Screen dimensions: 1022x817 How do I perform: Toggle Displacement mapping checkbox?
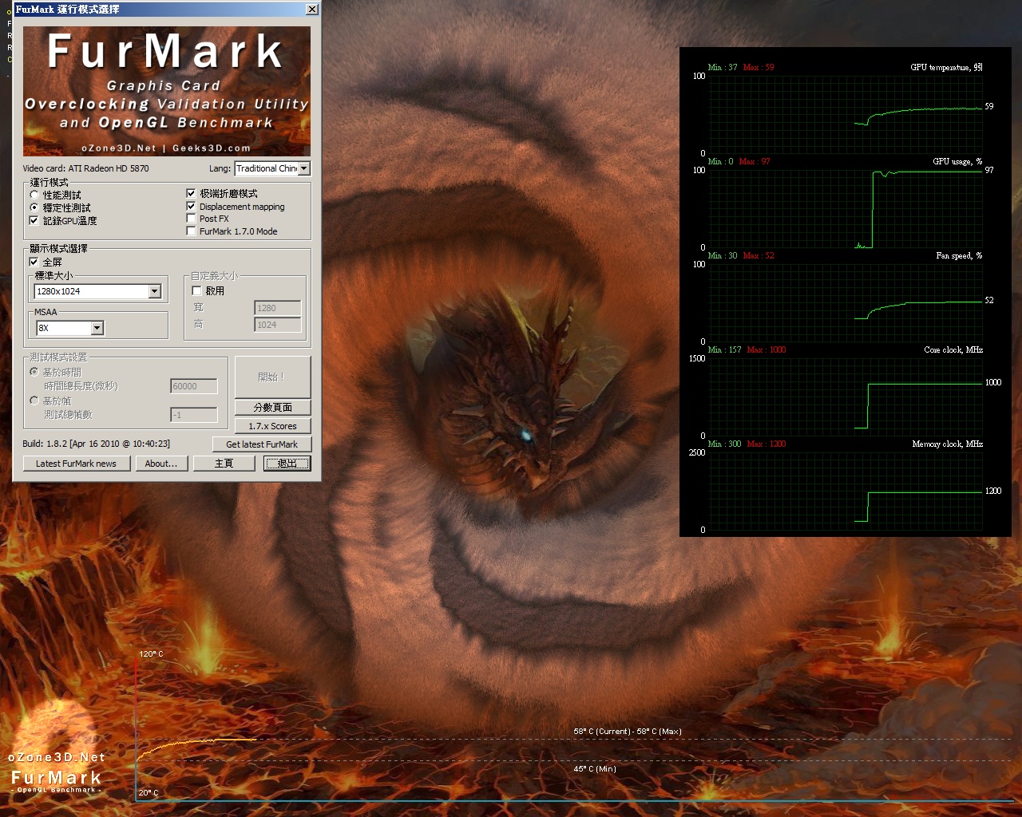(x=191, y=206)
